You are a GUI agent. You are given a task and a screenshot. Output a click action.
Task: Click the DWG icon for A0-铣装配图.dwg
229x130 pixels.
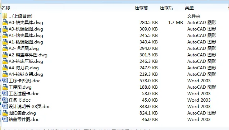tap(5, 29)
